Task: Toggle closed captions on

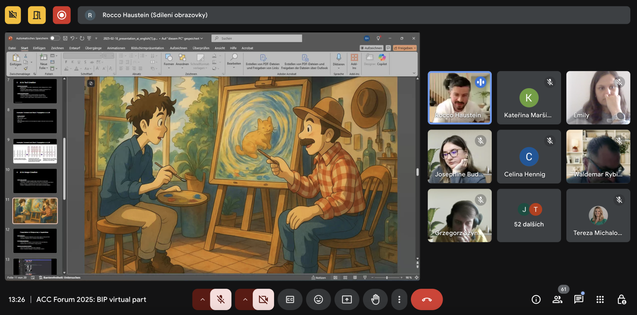Action: (x=290, y=300)
